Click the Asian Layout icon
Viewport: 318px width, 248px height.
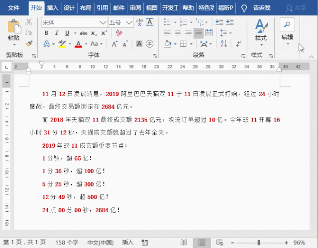click(204, 44)
